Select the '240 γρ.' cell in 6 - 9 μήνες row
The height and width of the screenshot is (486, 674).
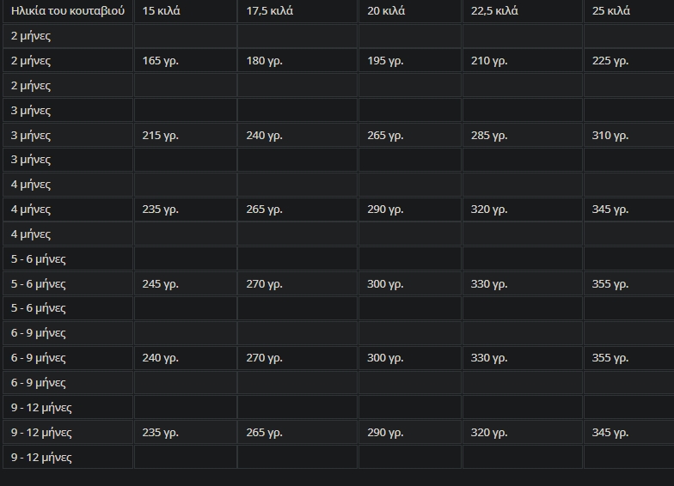coord(186,357)
